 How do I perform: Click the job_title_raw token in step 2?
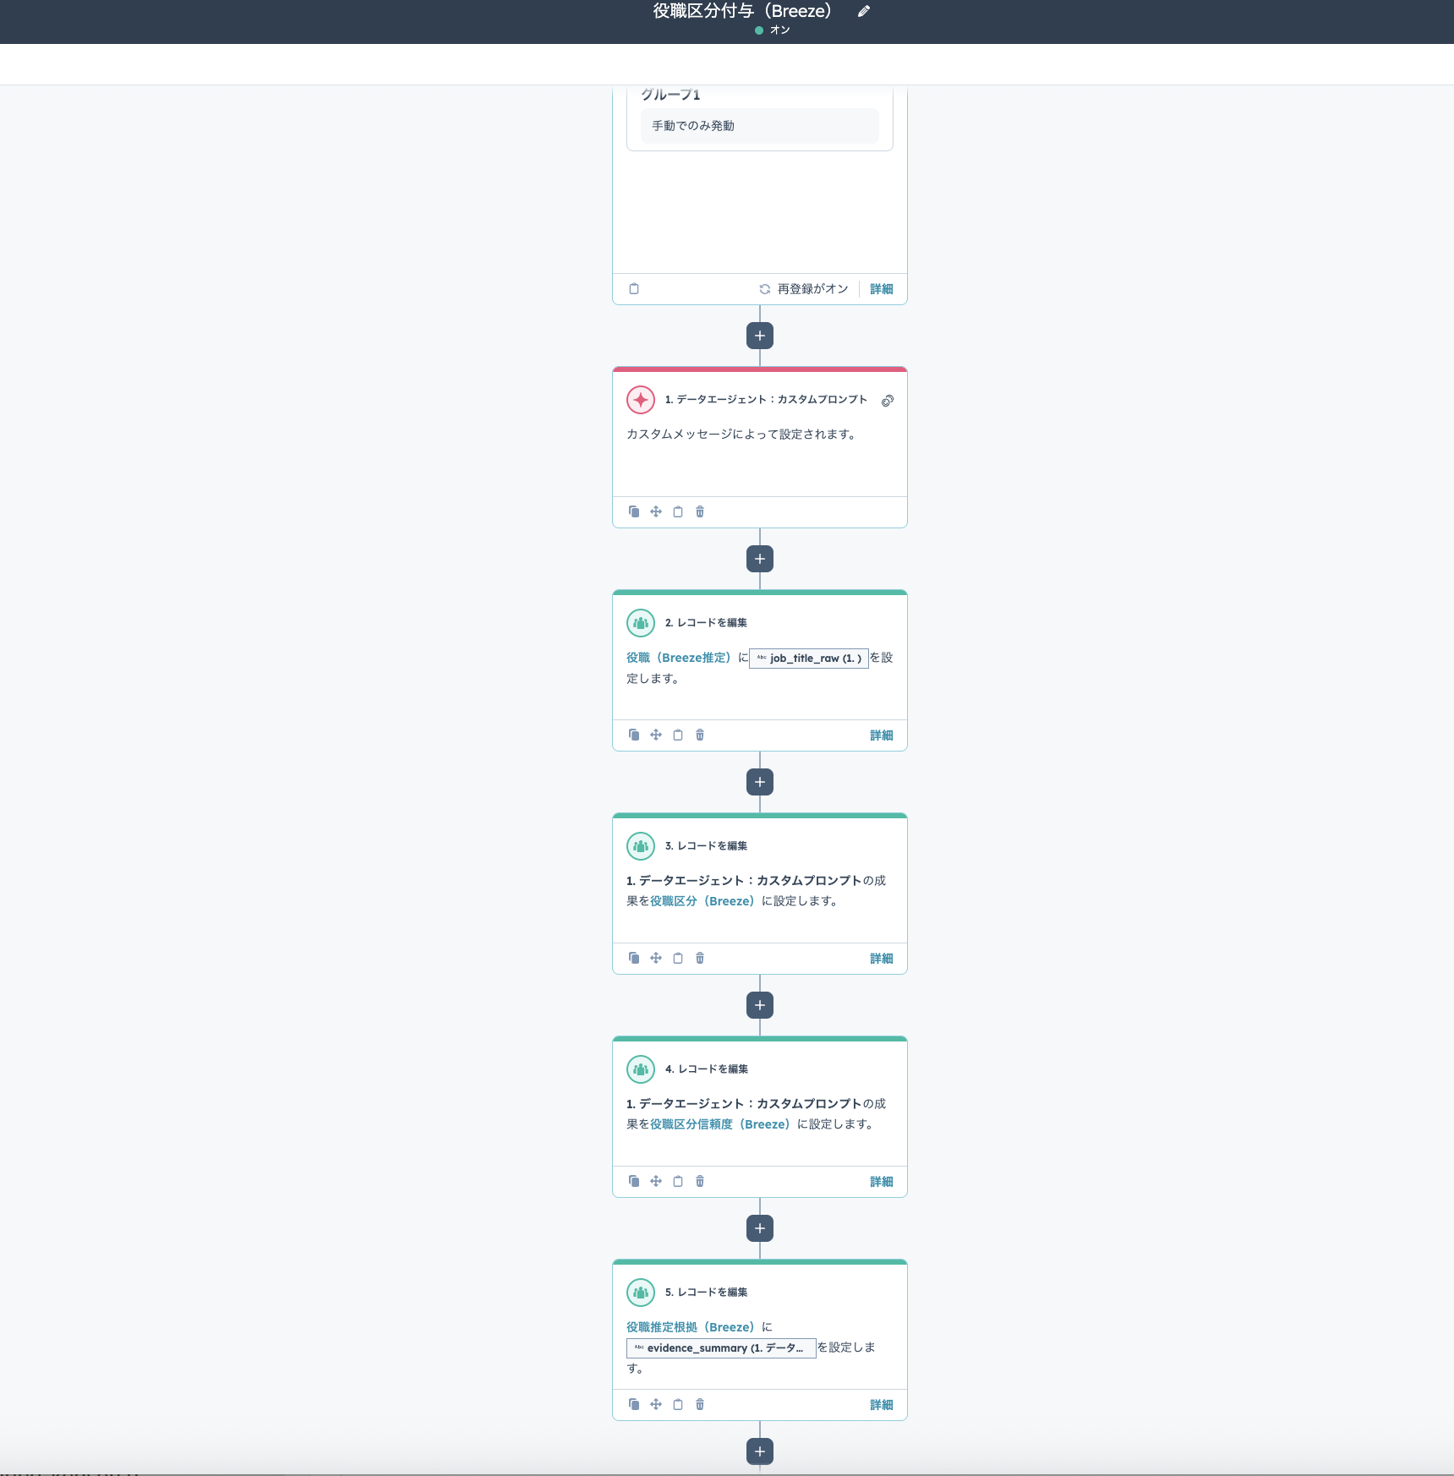tap(809, 659)
